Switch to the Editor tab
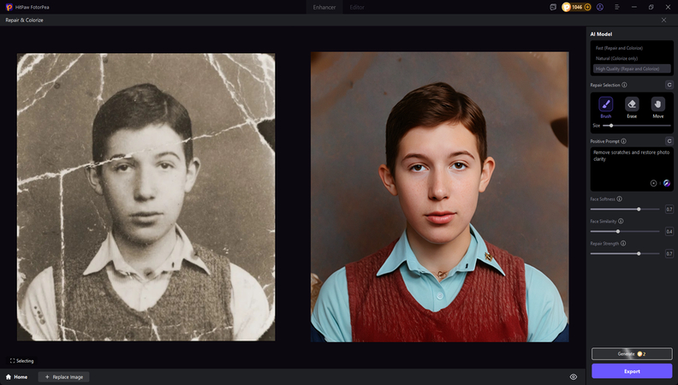The height and width of the screenshot is (385, 678). pyautogui.click(x=356, y=7)
